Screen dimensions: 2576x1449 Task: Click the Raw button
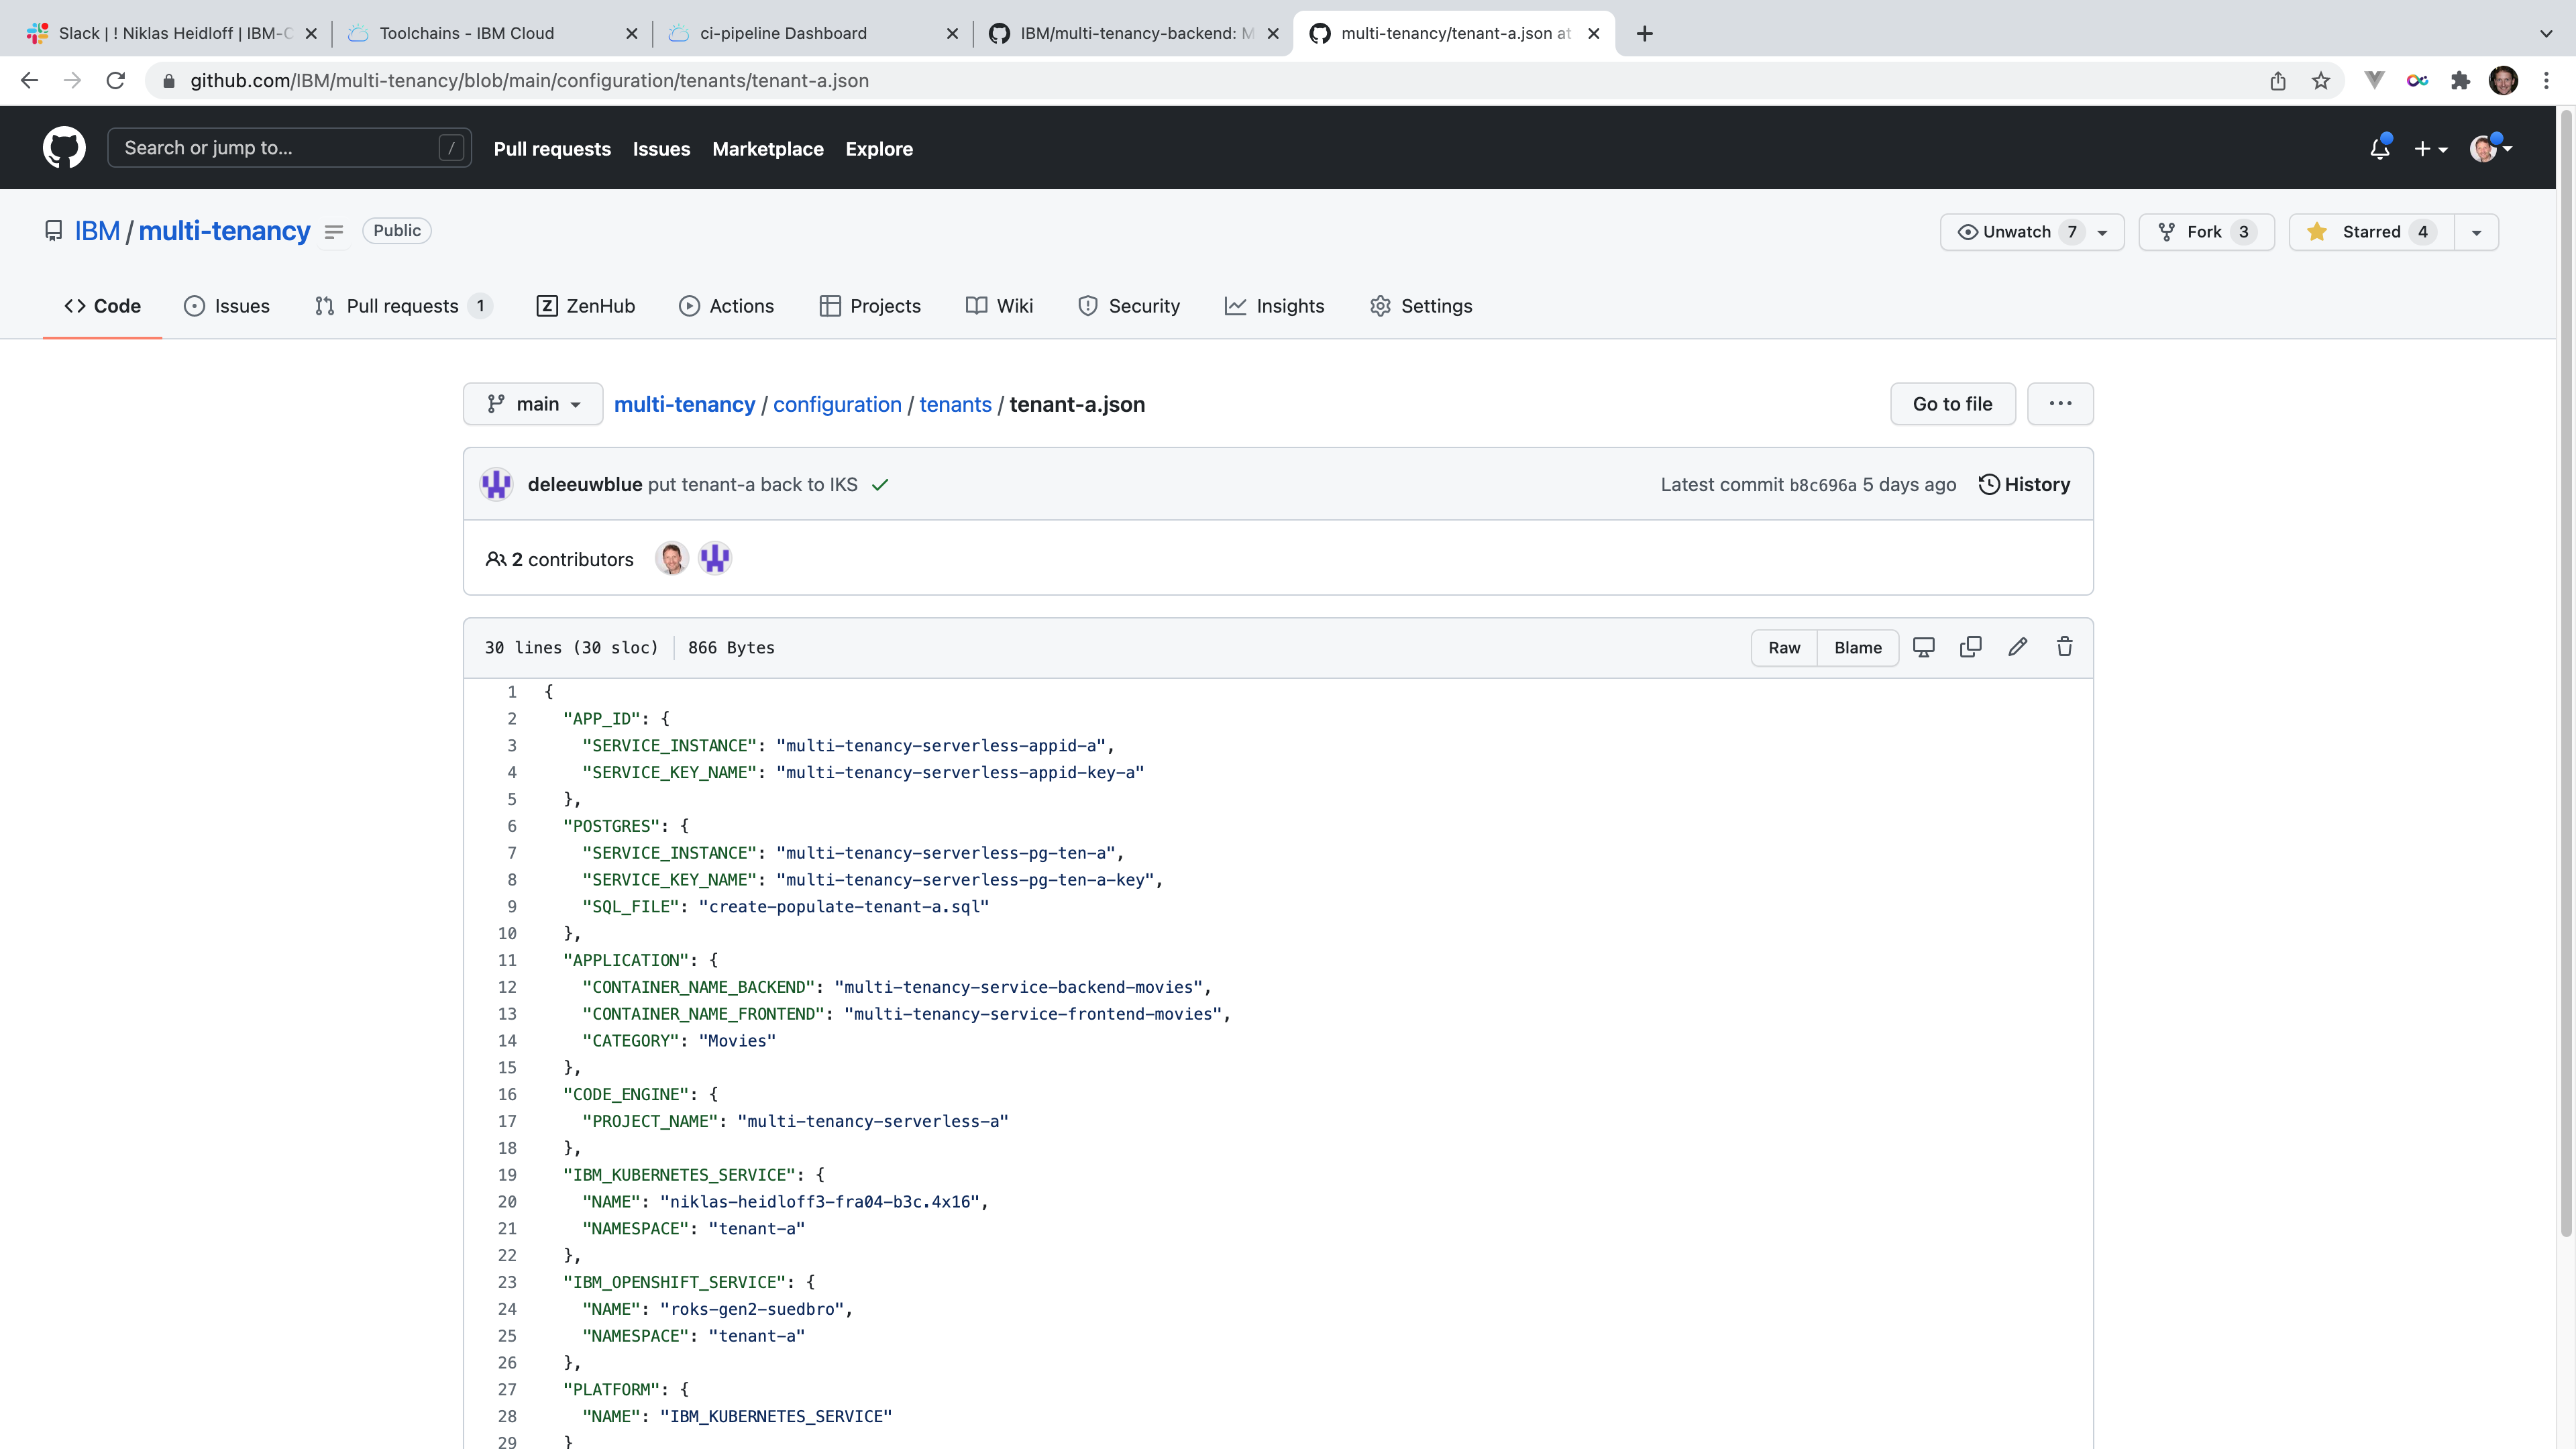1784,647
